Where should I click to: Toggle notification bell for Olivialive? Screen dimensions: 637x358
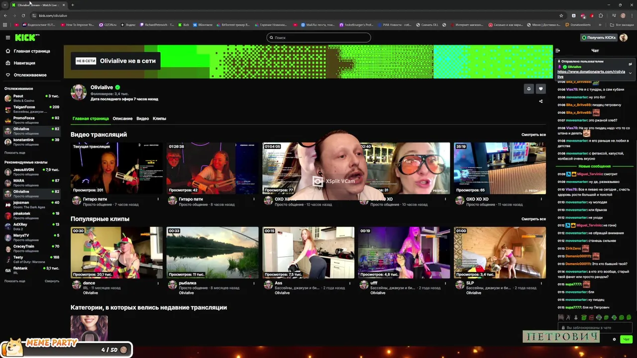click(x=529, y=89)
